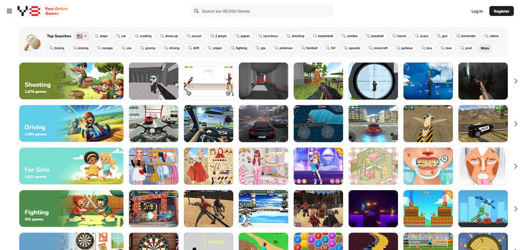Choose the 'soccer' search tag
Viewport: 527px width, 250px height.
194,36
